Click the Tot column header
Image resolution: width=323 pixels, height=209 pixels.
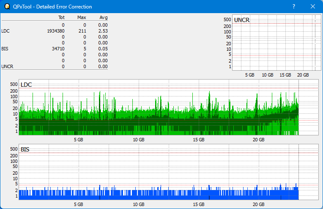(61, 17)
